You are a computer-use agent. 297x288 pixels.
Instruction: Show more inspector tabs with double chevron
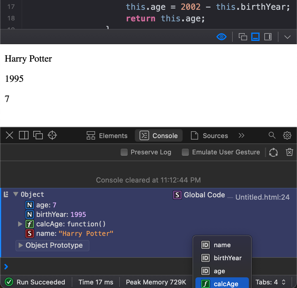tap(241, 135)
